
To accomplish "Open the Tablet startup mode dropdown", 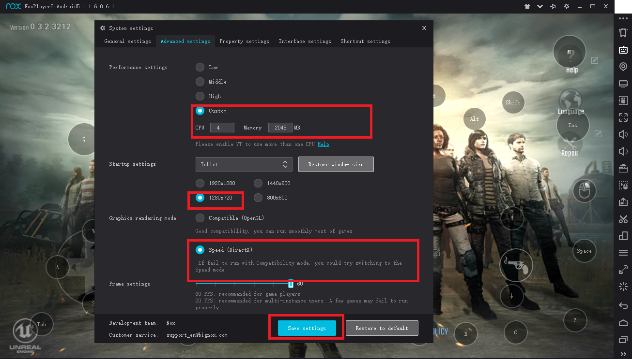I will point(244,164).
